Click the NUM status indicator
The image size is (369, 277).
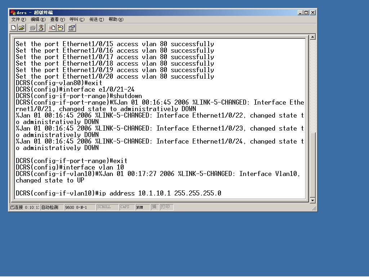143,207
